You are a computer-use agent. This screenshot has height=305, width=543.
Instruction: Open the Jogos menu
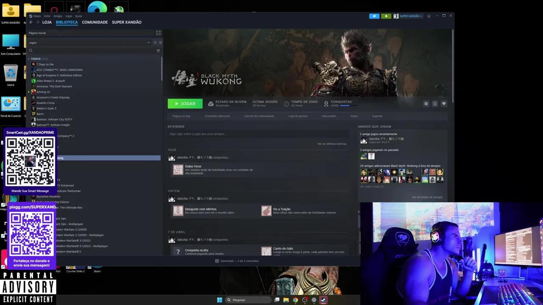point(69,16)
